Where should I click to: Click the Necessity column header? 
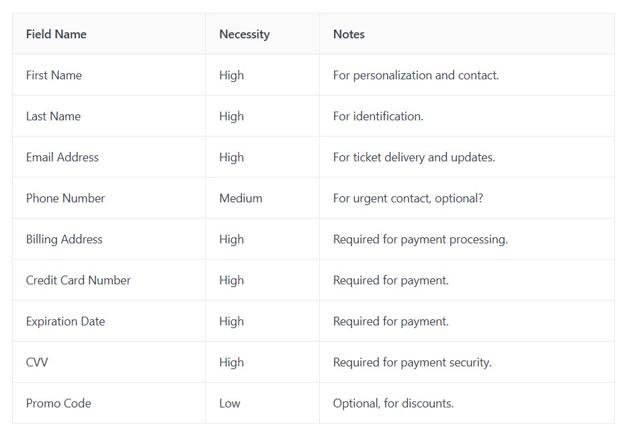(245, 35)
